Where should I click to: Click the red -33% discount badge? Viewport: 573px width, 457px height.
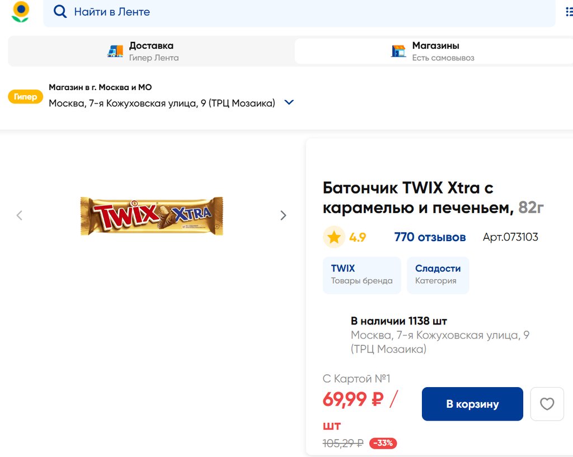383,443
